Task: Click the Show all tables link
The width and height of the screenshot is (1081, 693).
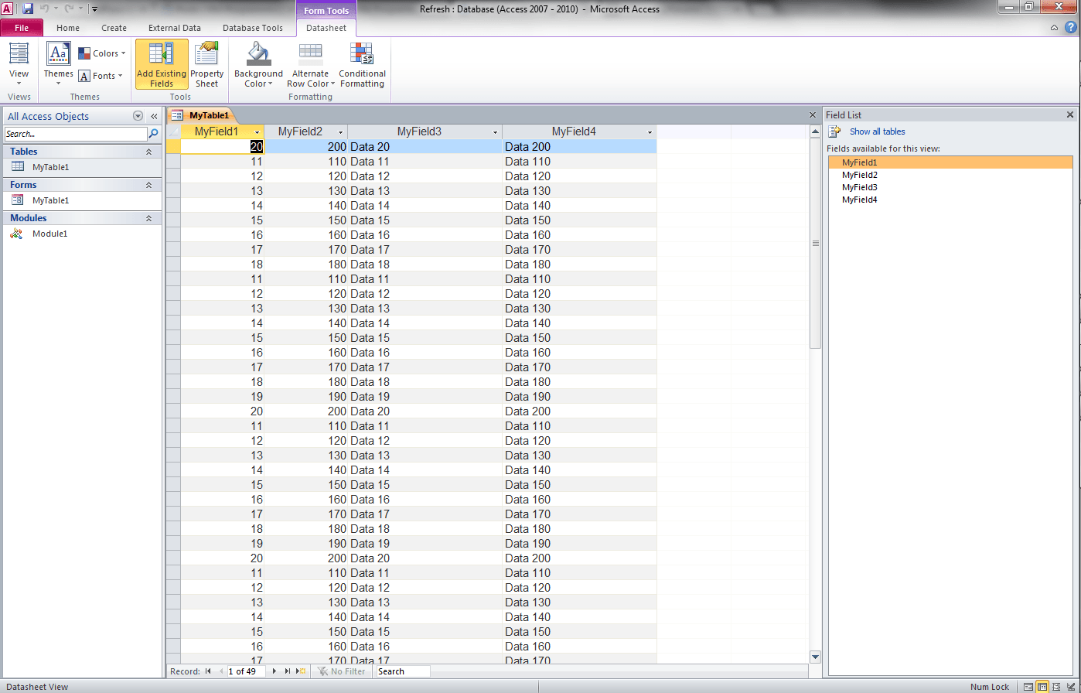Action: (x=878, y=131)
